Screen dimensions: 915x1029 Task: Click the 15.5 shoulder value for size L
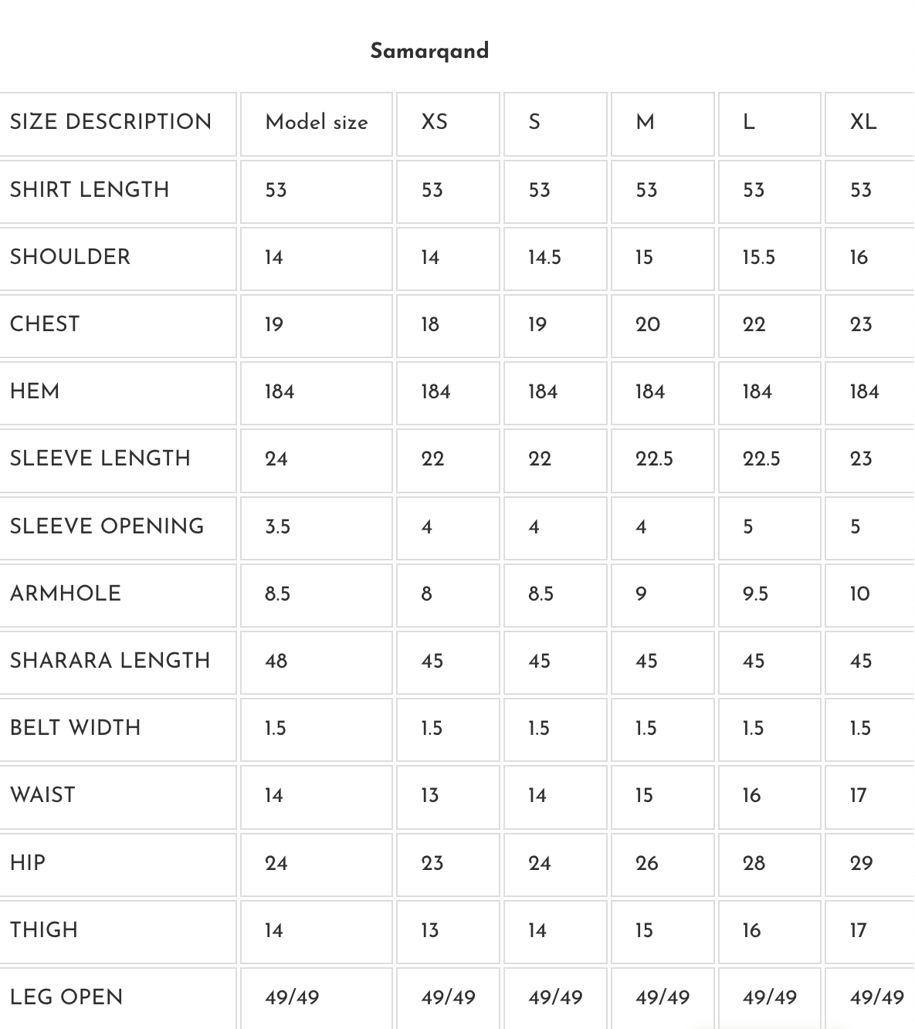[758, 257]
